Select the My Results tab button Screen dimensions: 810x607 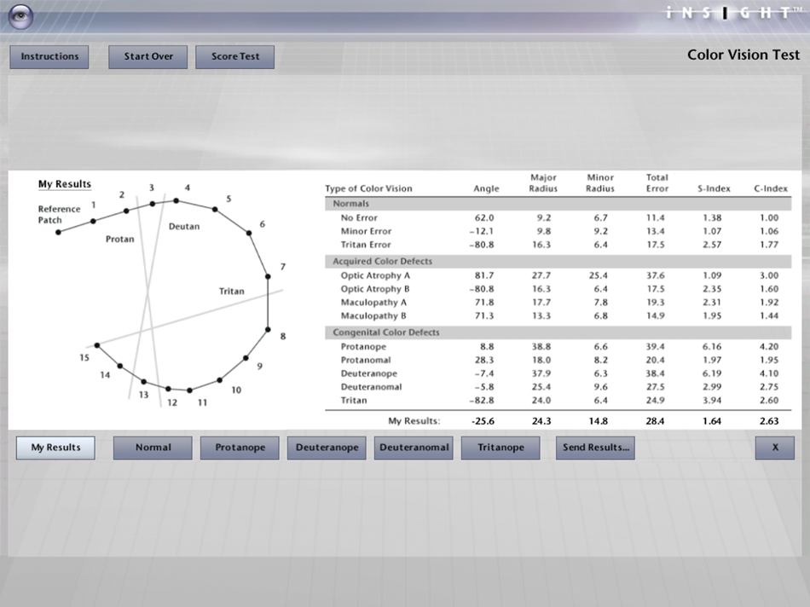pos(55,448)
